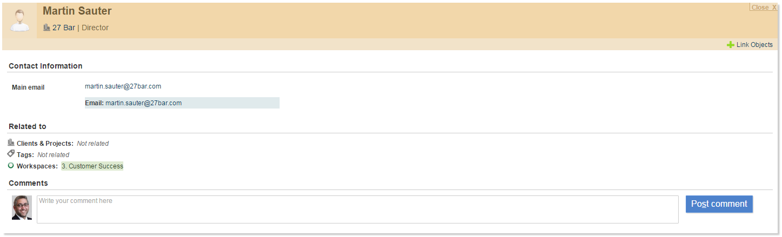Viewport: 782px width, 237px height.
Task: Open the martin.sauter@27bar.com email link
Action: tap(143, 103)
